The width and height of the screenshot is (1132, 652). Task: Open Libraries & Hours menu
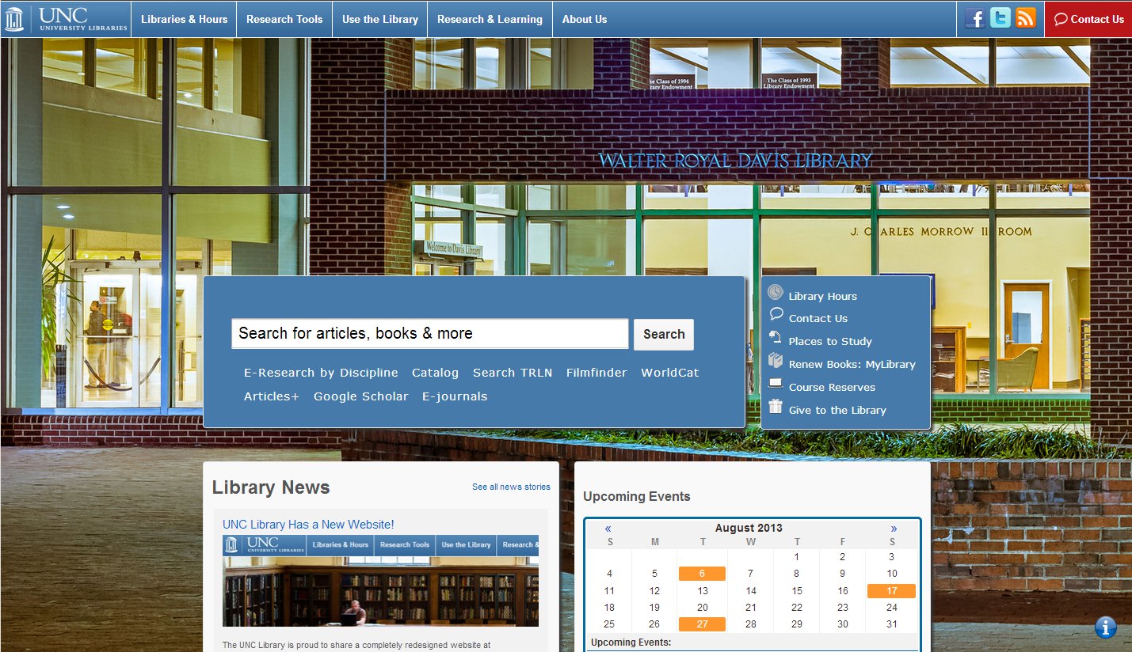(184, 19)
